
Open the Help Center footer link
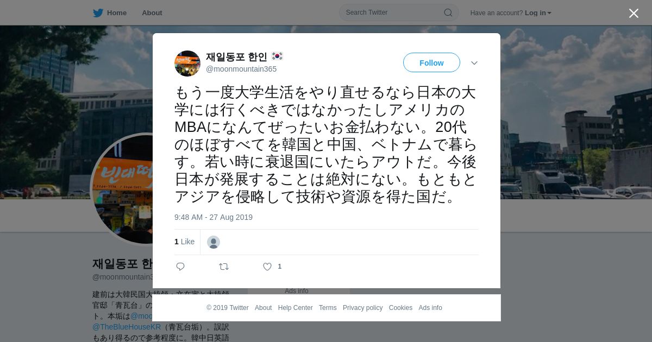[295, 308]
